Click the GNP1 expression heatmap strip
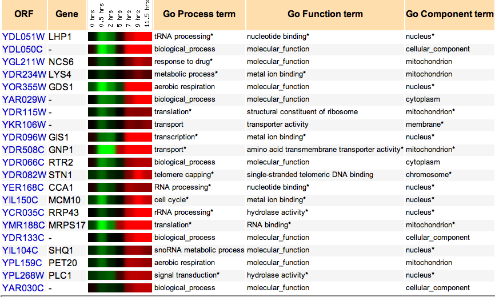 coord(119,150)
